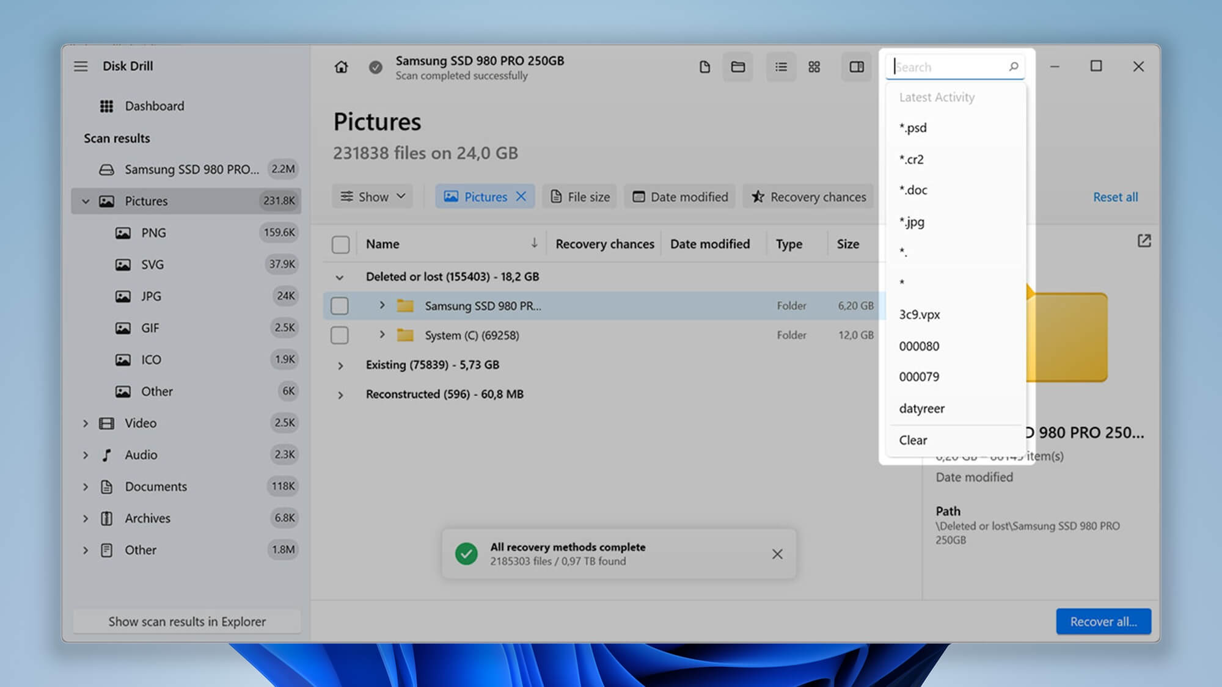Open the Show filter dropdown

click(x=373, y=197)
